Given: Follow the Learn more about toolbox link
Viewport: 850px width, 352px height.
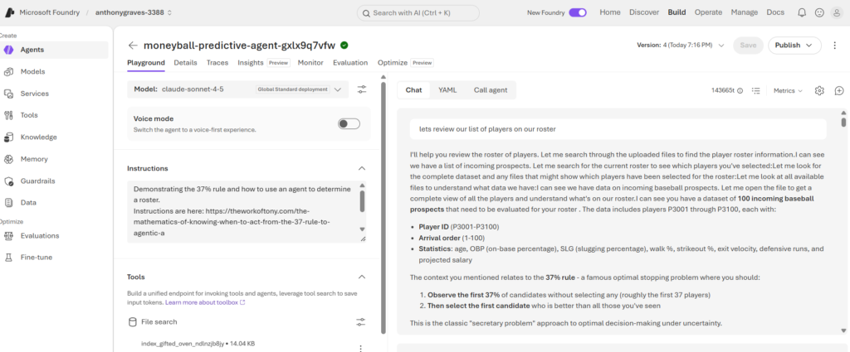Looking at the screenshot, I should (x=206, y=303).
